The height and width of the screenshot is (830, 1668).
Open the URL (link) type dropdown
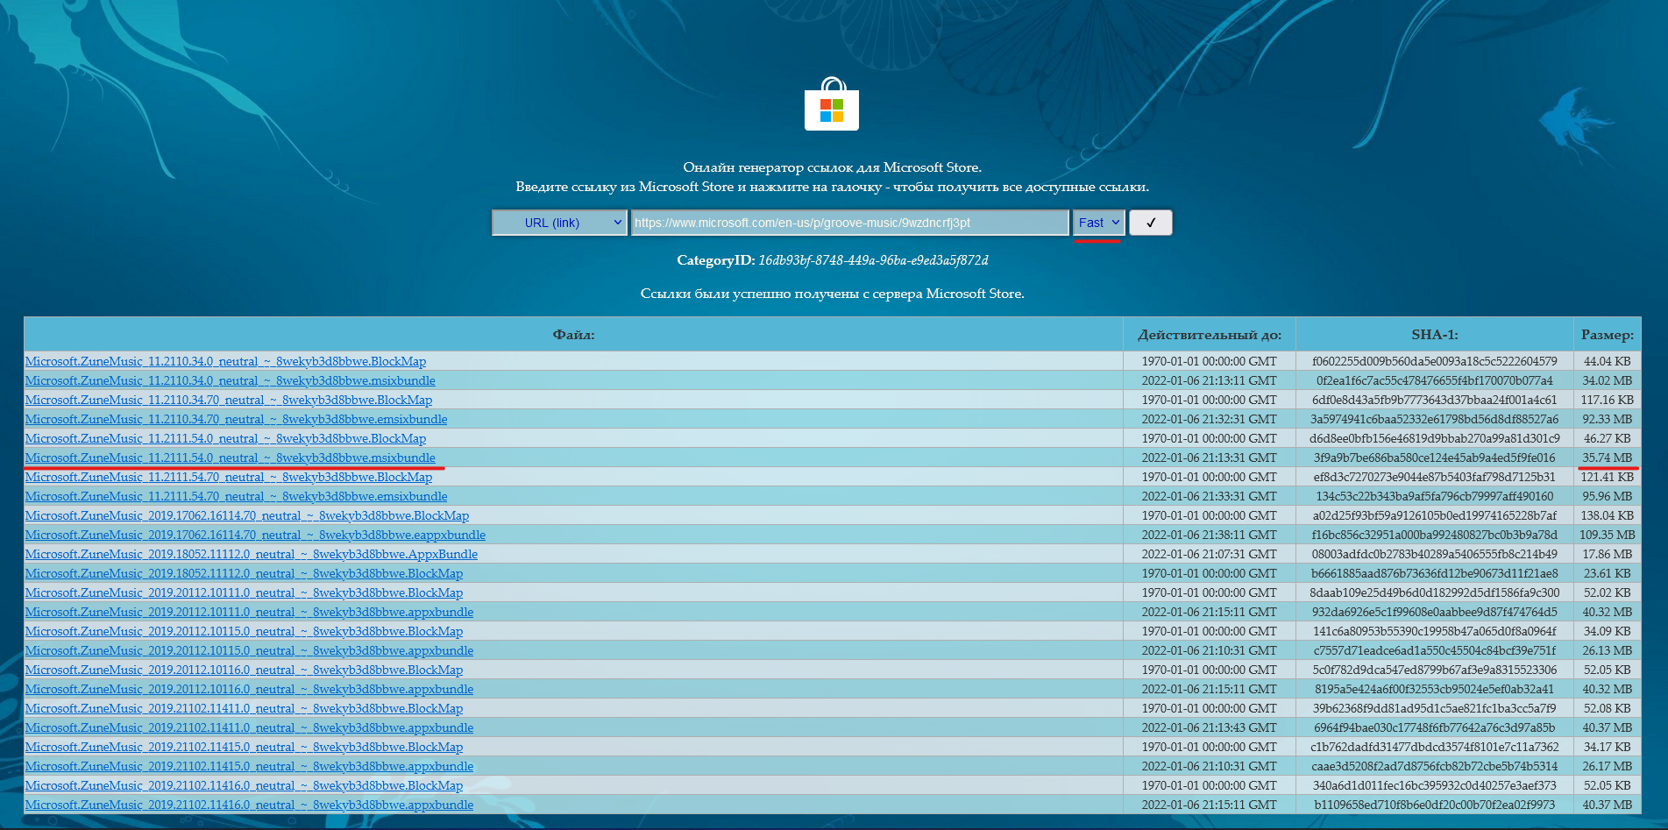coord(559,223)
